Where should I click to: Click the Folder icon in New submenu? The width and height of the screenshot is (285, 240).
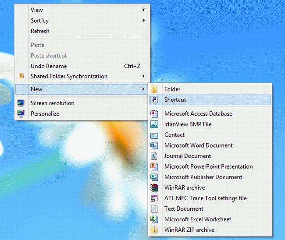pos(154,89)
